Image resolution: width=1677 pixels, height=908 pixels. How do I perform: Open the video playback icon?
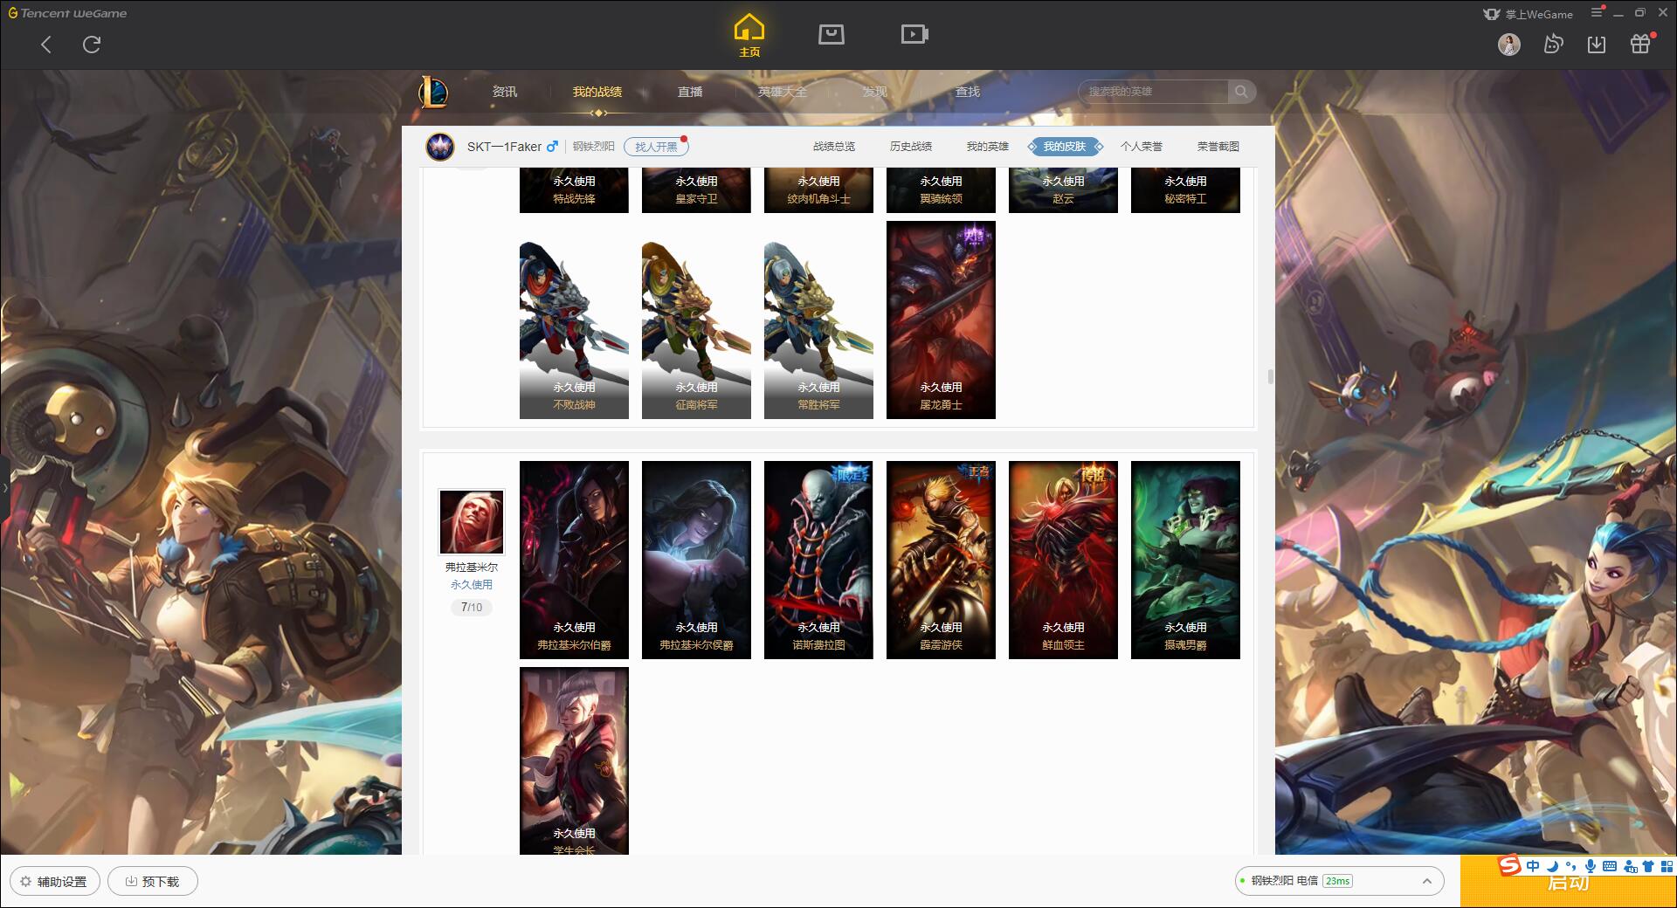pyautogui.click(x=914, y=34)
